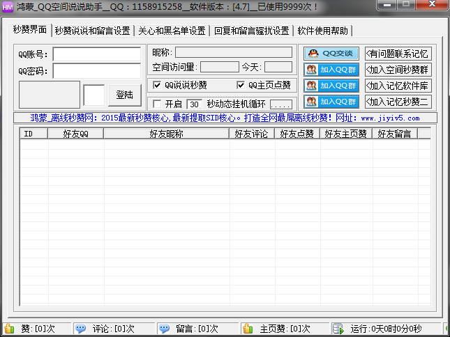450x337 pixels.
Task: Click the 评论 speech bubble status icon
Action: (x=81, y=329)
